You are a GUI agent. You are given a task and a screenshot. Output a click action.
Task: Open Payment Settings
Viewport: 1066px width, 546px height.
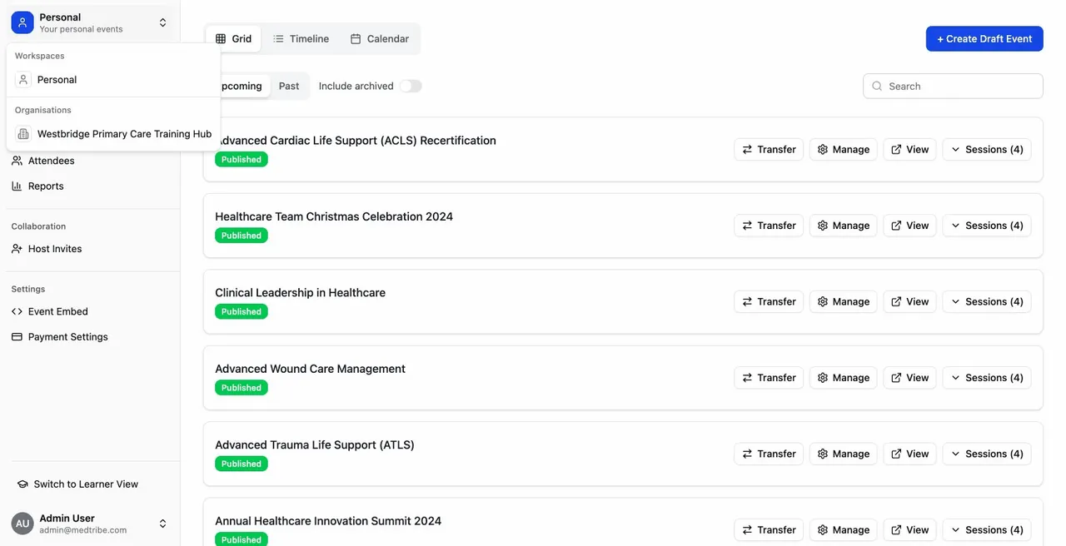pos(67,336)
